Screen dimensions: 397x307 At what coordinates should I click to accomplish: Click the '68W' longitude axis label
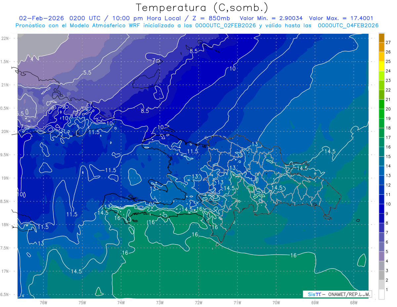(x=354, y=303)
